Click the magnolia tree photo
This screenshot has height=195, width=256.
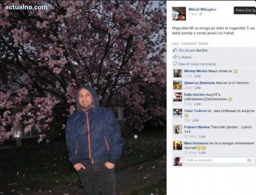pyautogui.click(x=83, y=97)
